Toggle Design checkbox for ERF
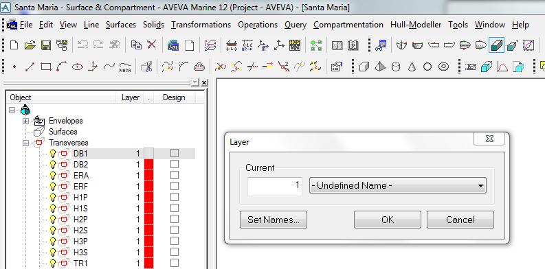This screenshot has width=545, height=269. (x=175, y=187)
